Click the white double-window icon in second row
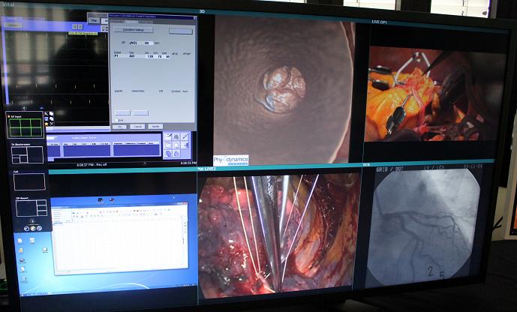Viewport: 517px width, 312px height. coord(52,119)
